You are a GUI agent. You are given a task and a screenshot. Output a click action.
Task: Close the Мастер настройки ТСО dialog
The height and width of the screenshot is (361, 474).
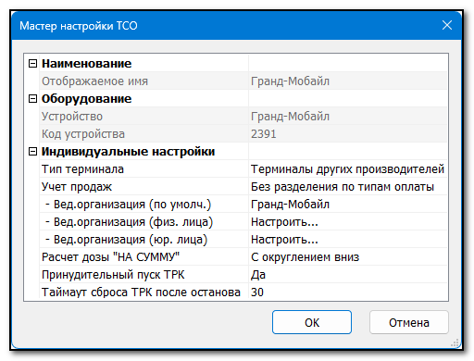tap(447, 25)
